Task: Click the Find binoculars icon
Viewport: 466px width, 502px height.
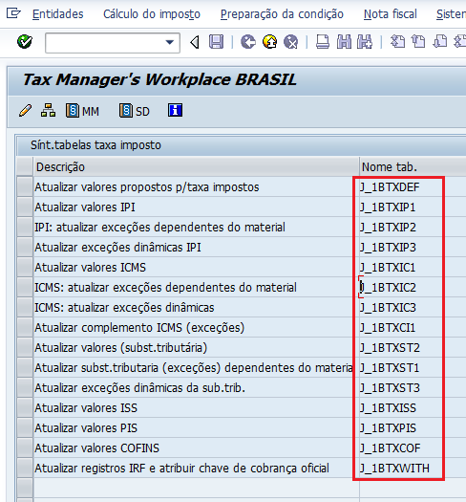Action: tap(344, 42)
